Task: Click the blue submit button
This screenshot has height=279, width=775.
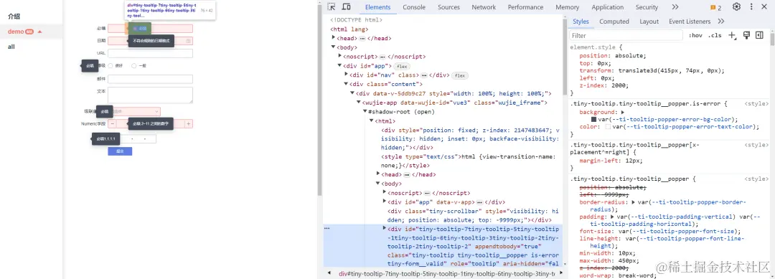Action: tap(120, 151)
